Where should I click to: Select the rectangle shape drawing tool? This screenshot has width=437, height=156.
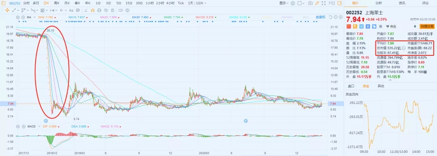coord(42,11)
